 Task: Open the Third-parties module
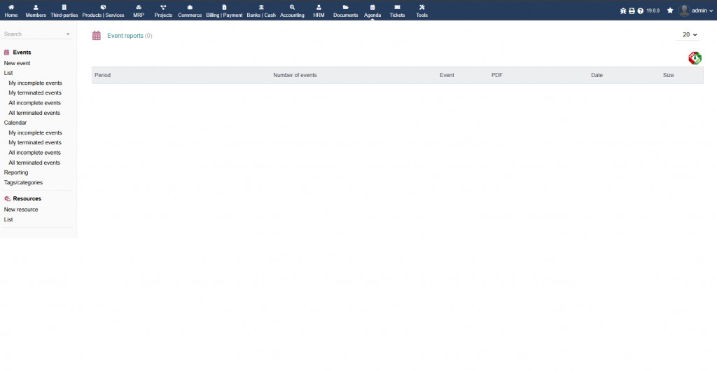(64, 11)
